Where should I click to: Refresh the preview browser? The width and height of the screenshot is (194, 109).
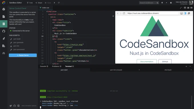pyautogui.click(x=124, y=13)
